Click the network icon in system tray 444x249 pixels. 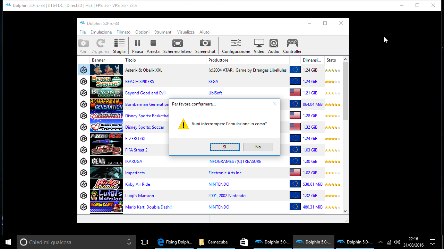(389, 242)
